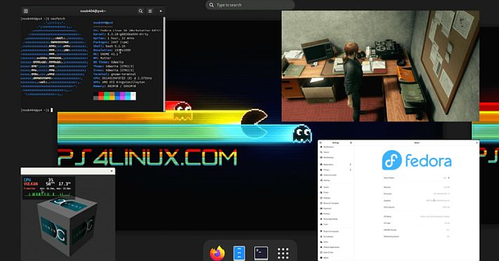Open the Settings sidebar hamburger menu
Viewport: 499px width, 261px height.
351,143
